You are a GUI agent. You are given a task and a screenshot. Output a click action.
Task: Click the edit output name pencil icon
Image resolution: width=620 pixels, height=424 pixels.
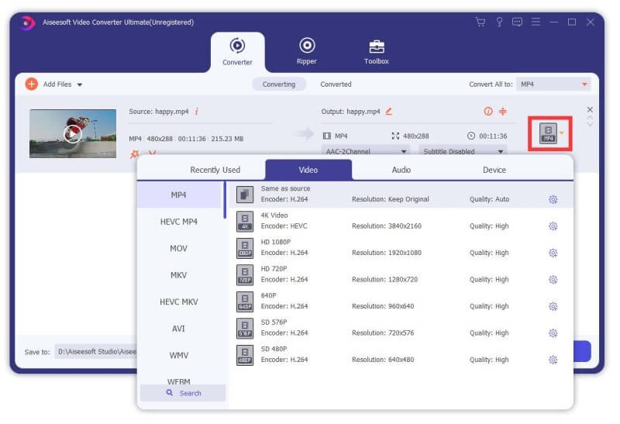click(389, 112)
